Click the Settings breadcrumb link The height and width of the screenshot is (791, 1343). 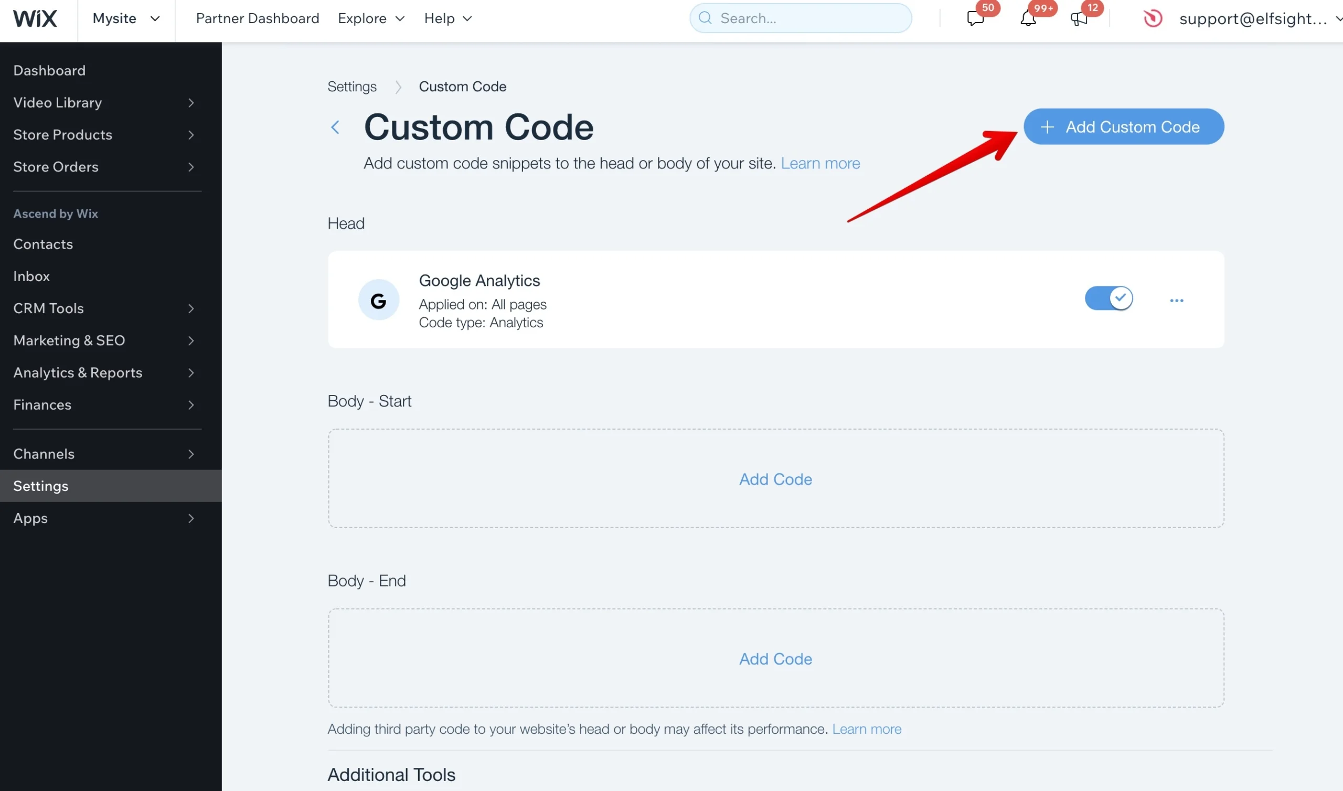tap(351, 87)
